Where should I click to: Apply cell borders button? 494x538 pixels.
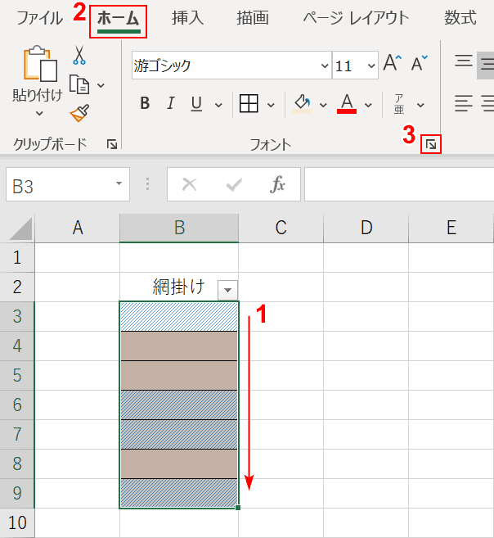[x=249, y=103]
